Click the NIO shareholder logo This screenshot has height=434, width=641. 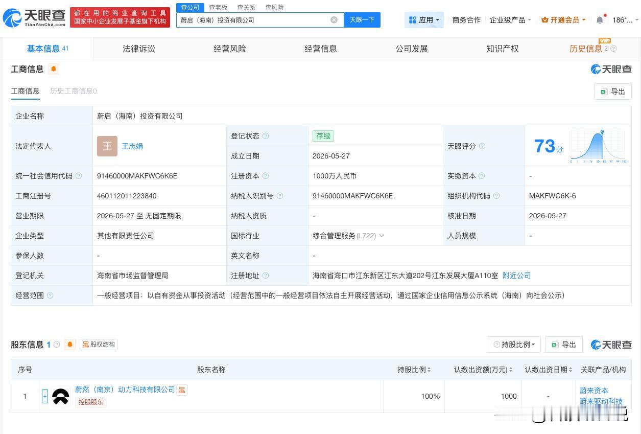click(61, 396)
